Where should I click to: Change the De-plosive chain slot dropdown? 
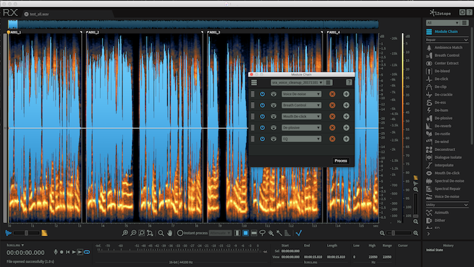click(302, 128)
